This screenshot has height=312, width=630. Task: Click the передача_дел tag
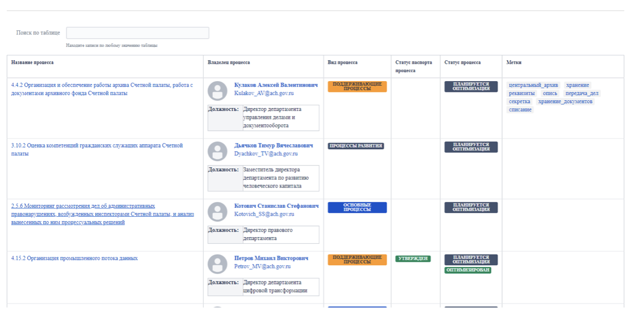[x=582, y=93]
